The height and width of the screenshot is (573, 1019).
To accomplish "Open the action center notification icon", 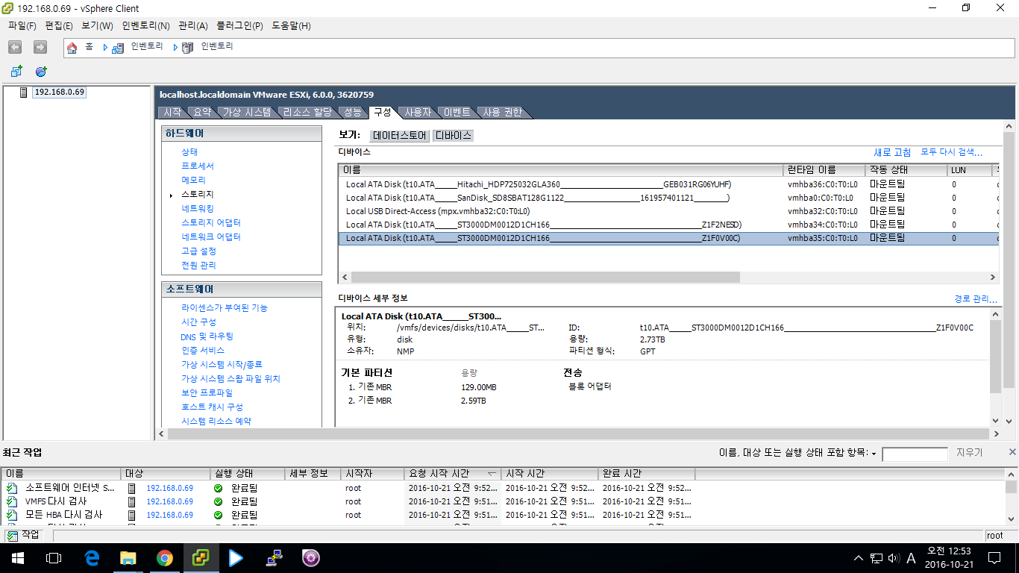I will pos(994,557).
